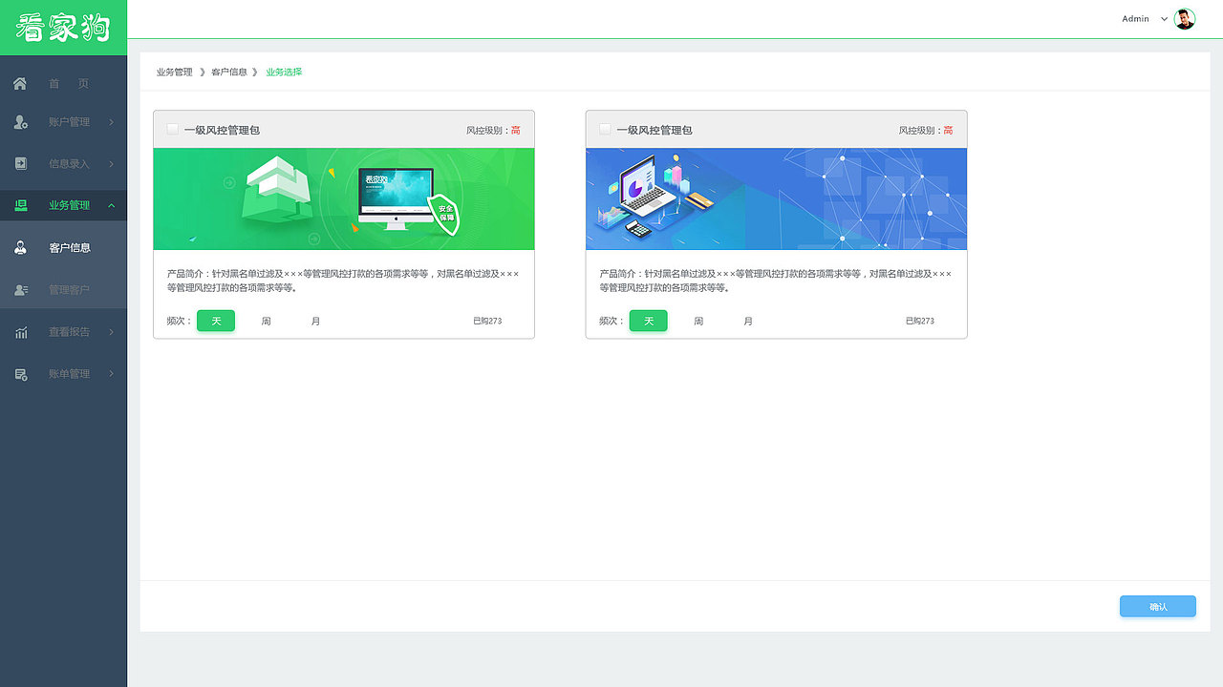Click the 产品简介 description in blue-banner card
This screenshot has height=687, width=1223.
click(777, 281)
